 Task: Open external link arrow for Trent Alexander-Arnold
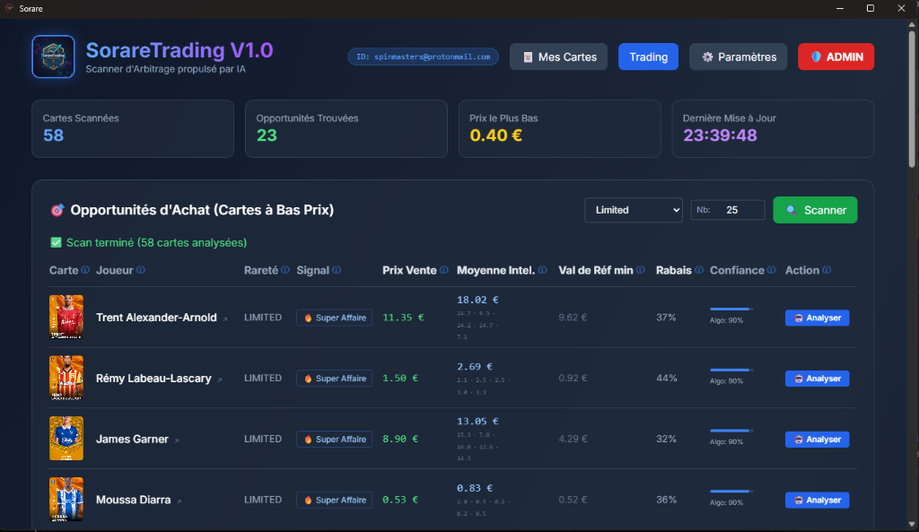click(x=225, y=318)
